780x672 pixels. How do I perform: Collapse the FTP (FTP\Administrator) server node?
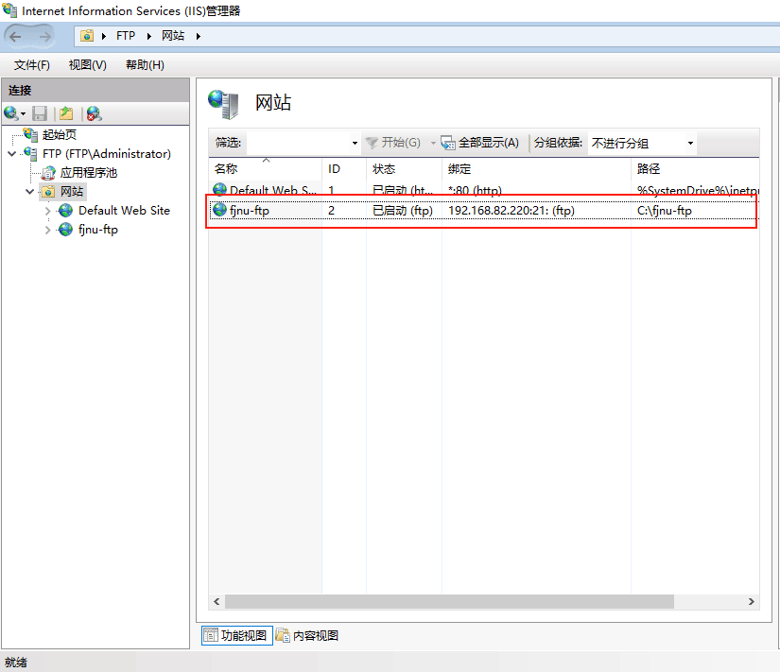click(x=12, y=154)
